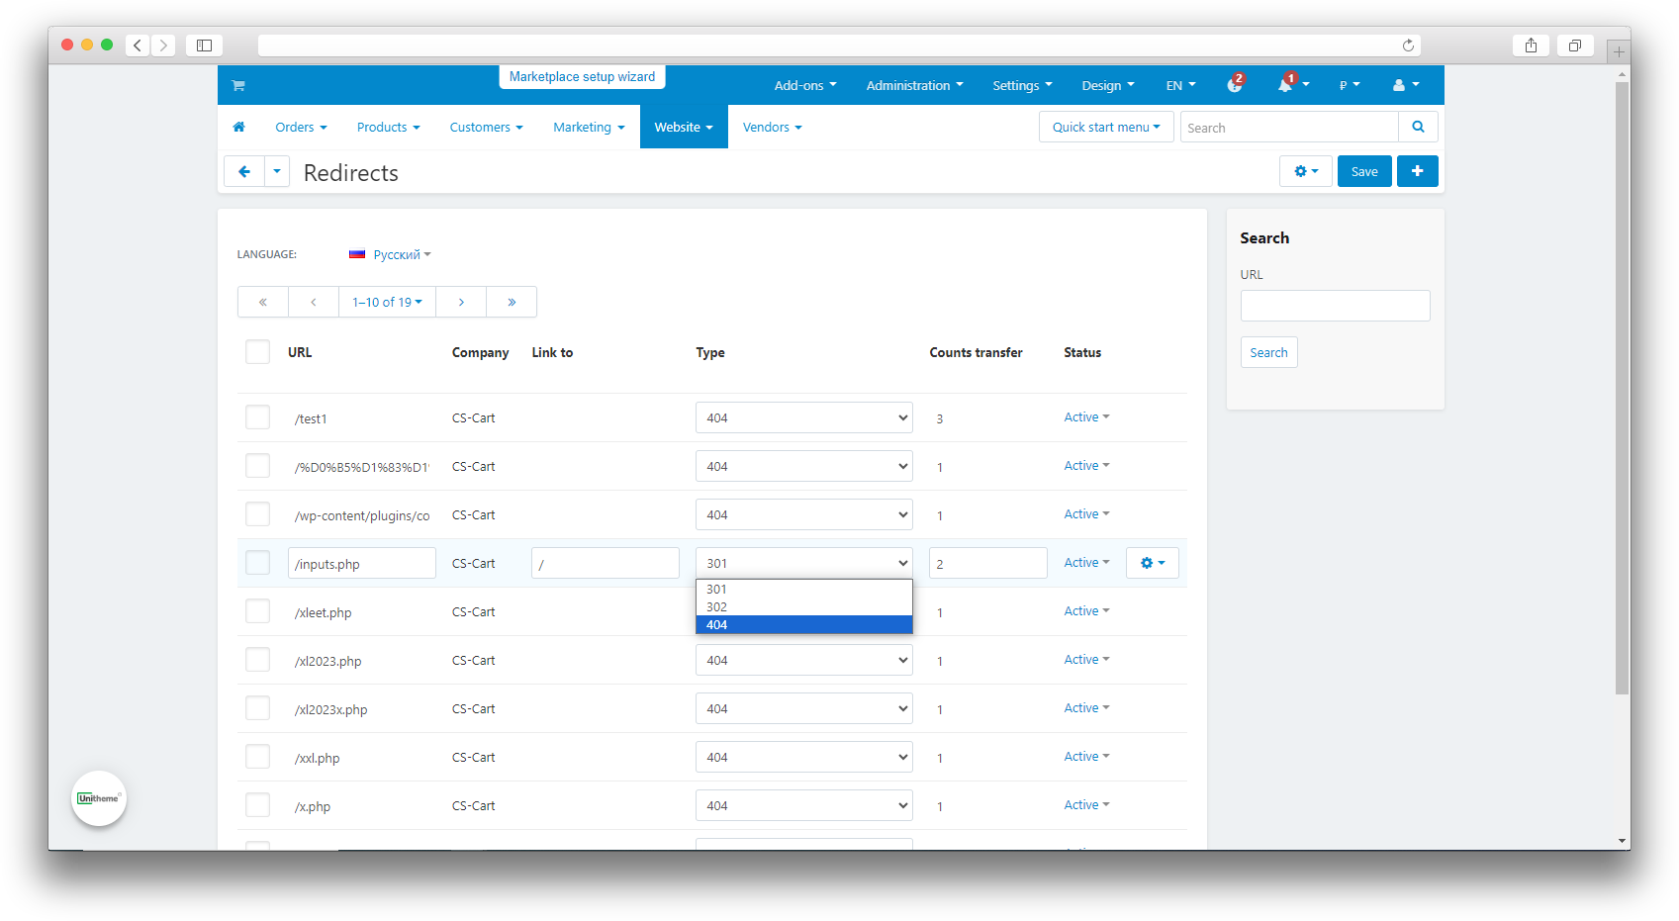The width and height of the screenshot is (1679, 921).
Task: Open the user account profile icon
Action: coord(1399,86)
